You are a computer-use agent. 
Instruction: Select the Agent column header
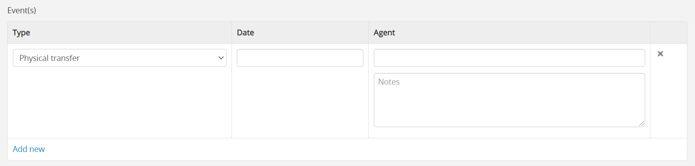tap(384, 33)
